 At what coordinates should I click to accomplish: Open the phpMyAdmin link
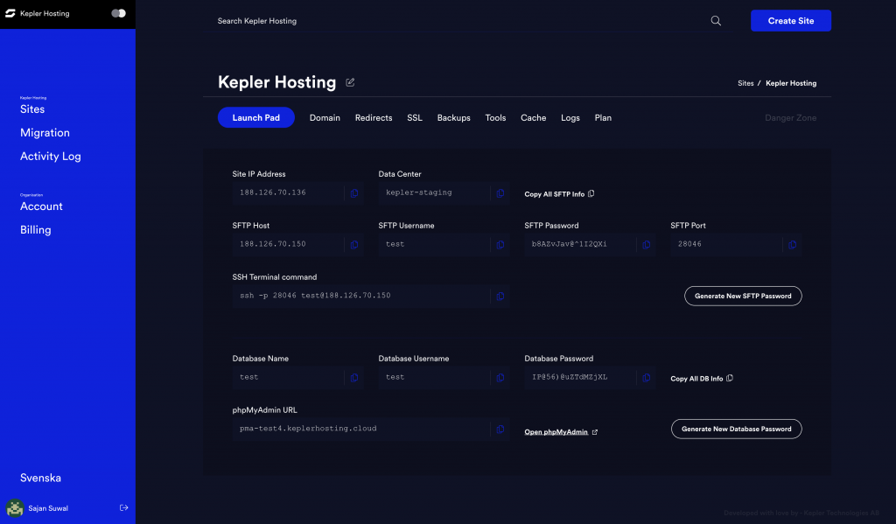click(561, 432)
